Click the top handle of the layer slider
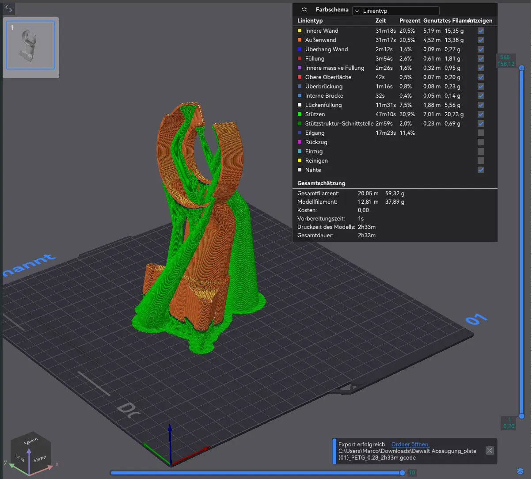This screenshot has width=532, height=479. coord(522,68)
